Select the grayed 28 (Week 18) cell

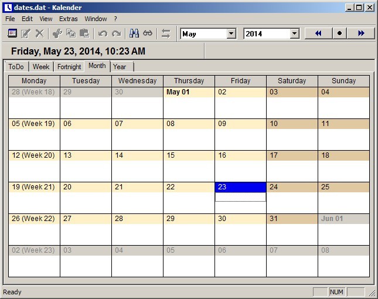point(34,103)
